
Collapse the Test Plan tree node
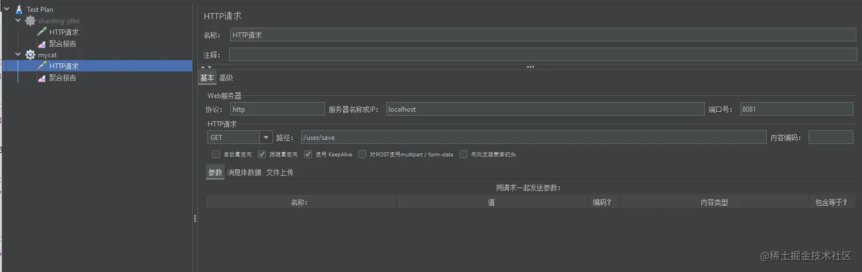(x=7, y=9)
